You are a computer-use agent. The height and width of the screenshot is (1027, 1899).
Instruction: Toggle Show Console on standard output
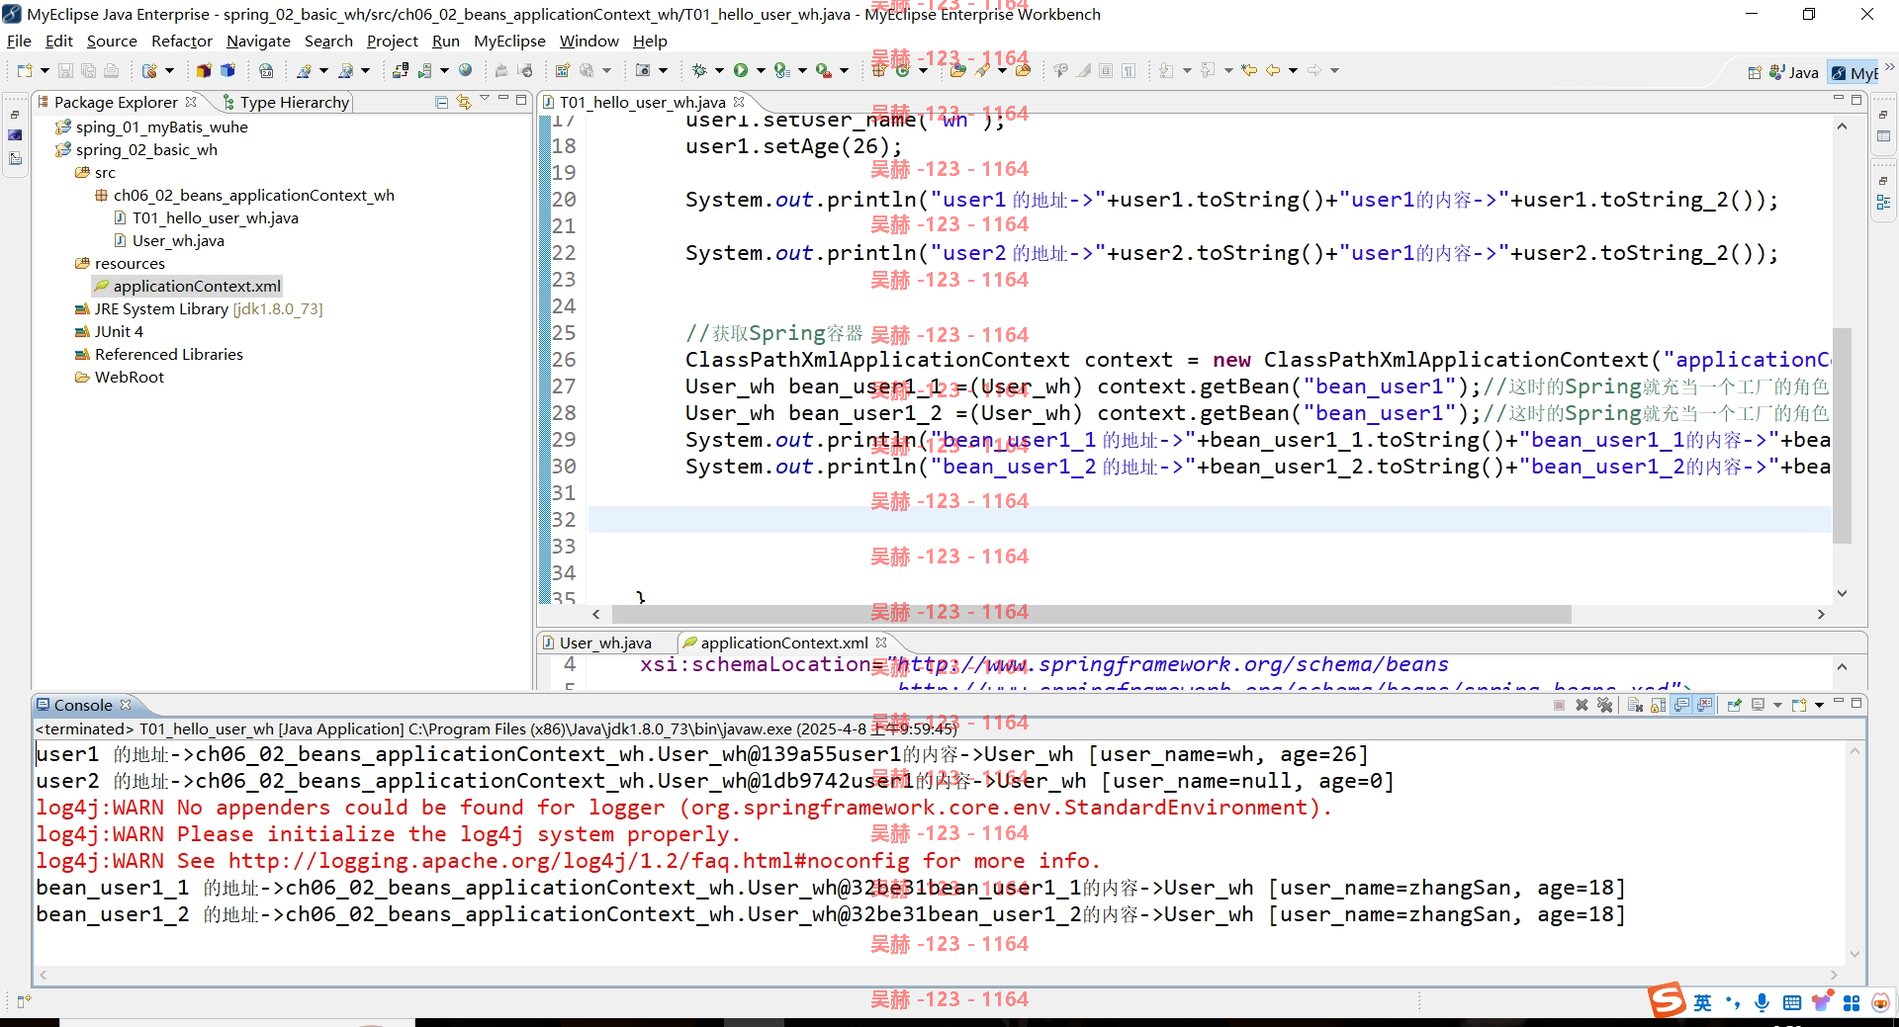coord(1681,705)
